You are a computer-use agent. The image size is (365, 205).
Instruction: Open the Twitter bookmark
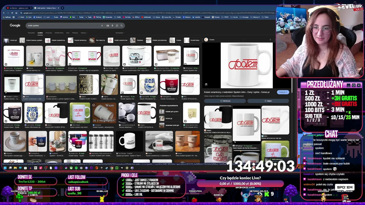point(80,17)
